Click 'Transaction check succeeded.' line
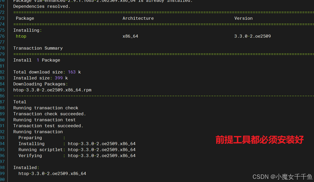This screenshot has width=314, height=182. 50,114
